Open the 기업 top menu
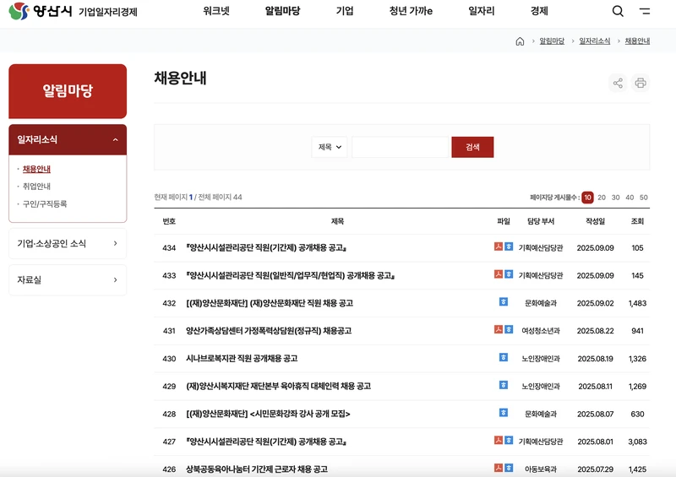 (345, 11)
